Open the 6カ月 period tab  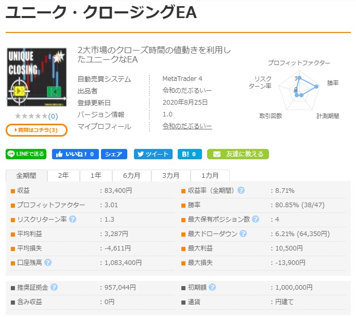click(x=132, y=176)
